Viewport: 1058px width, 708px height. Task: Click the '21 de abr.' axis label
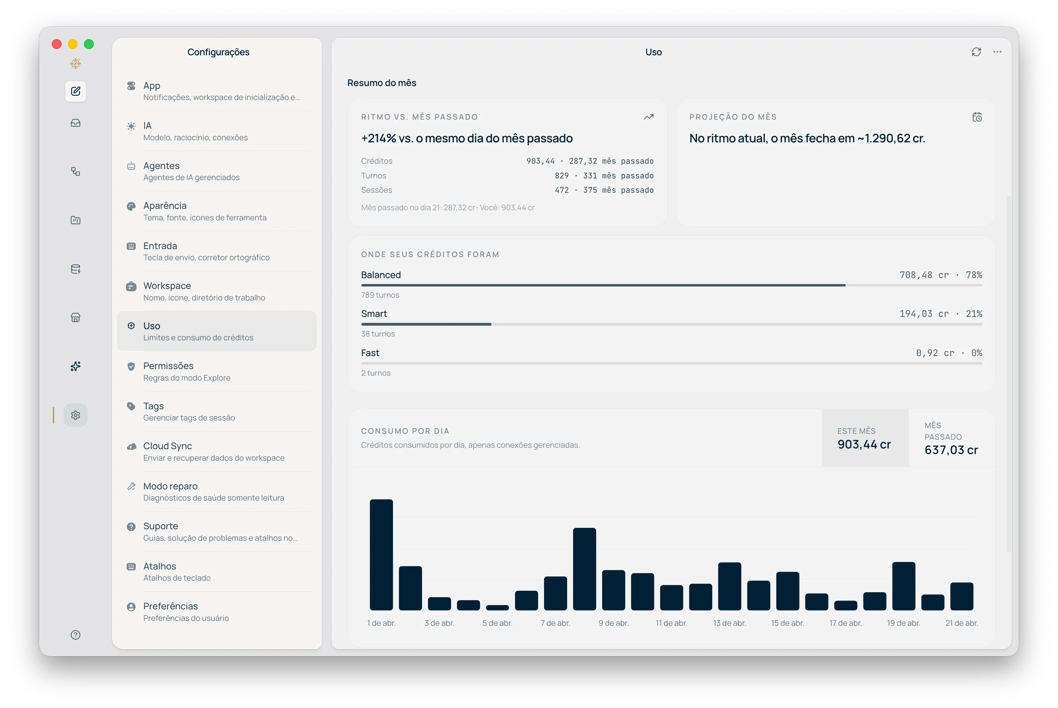[961, 623]
